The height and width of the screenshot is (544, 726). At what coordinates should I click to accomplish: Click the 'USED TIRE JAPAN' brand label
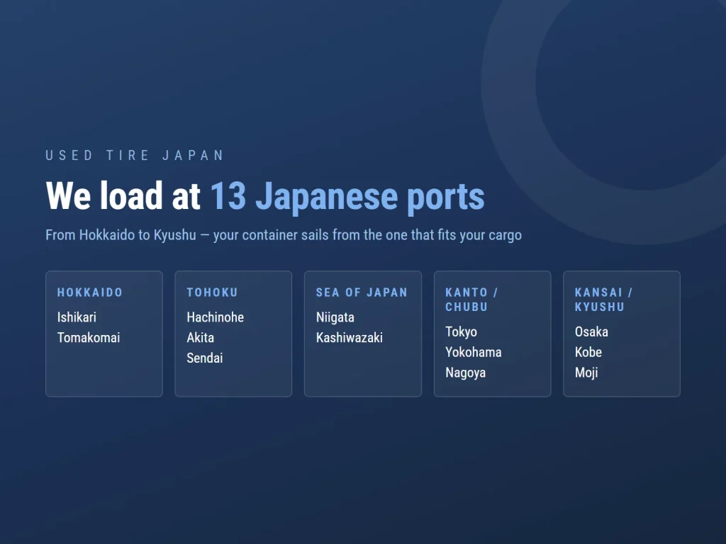tap(134, 155)
